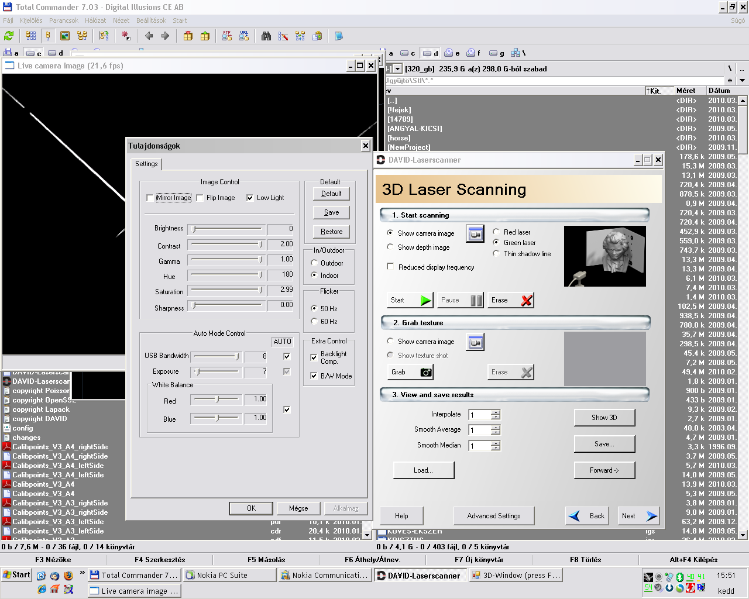Open file search with the binoculars icon
Screen dimensions: 749x599
(x=266, y=36)
